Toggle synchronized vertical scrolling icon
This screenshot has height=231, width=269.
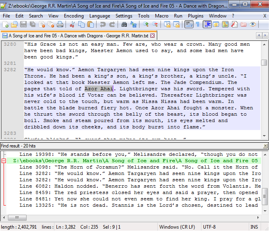[x=167, y=24]
